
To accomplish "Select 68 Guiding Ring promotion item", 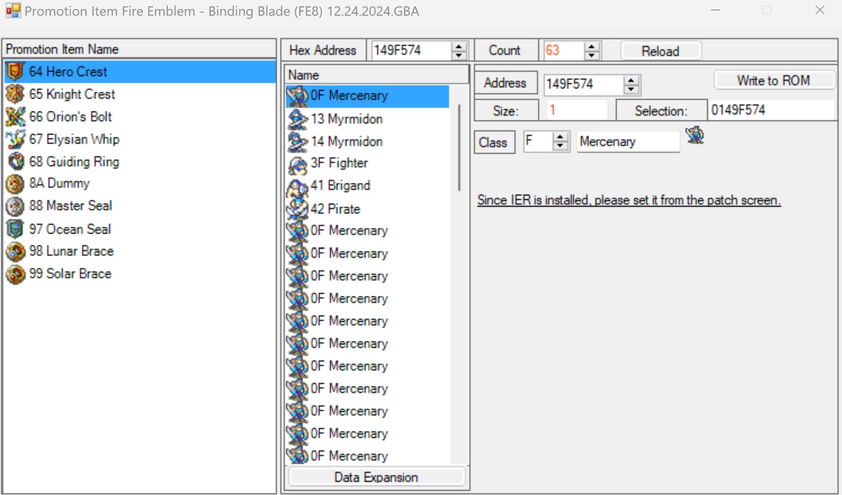I will [140, 162].
